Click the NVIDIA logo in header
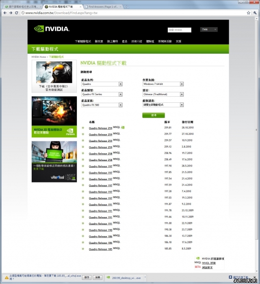The width and height of the screenshot is (260, 284). point(52,29)
